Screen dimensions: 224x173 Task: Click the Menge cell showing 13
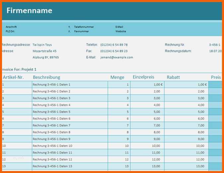coord(119,166)
